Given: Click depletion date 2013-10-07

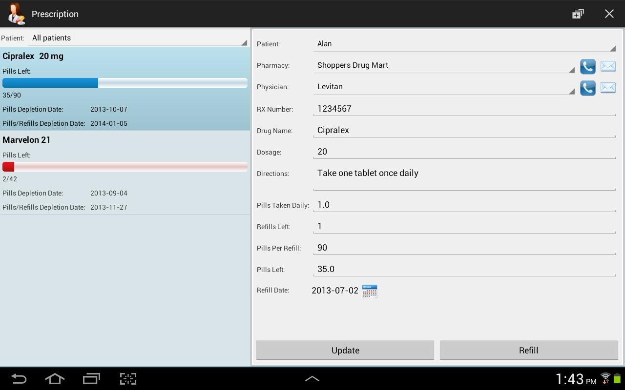Looking at the screenshot, I should 109,109.
